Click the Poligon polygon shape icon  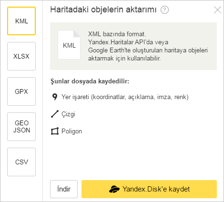click(55, 131)
